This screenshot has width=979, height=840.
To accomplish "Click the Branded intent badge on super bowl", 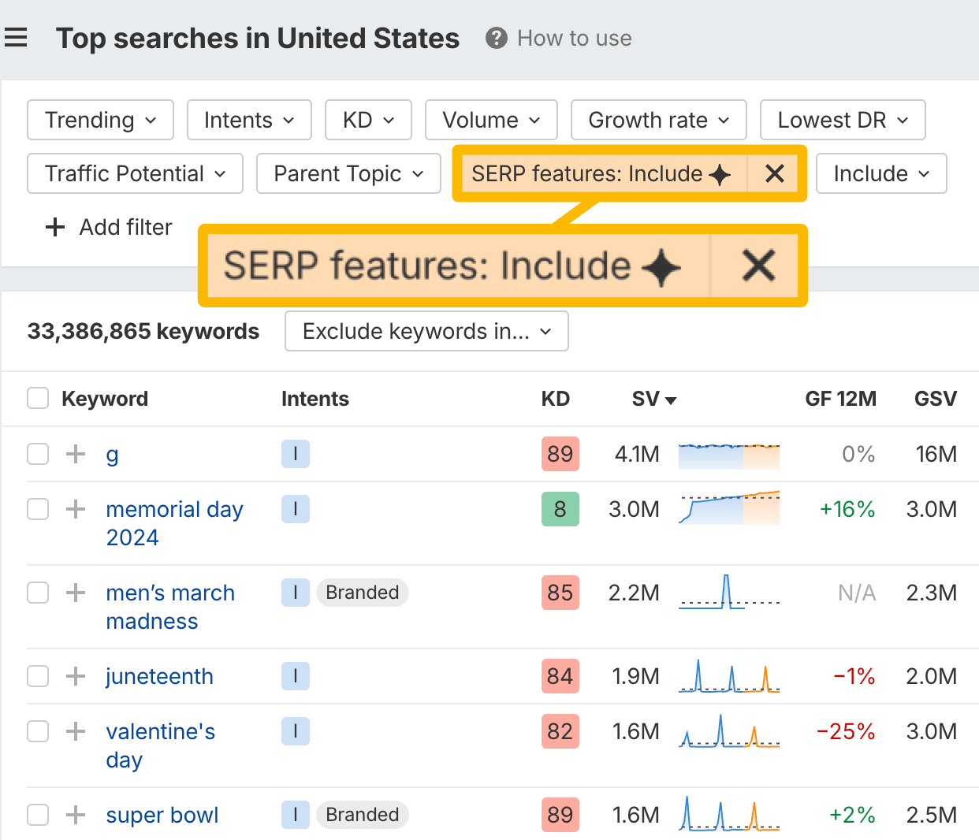I will 363,815.
